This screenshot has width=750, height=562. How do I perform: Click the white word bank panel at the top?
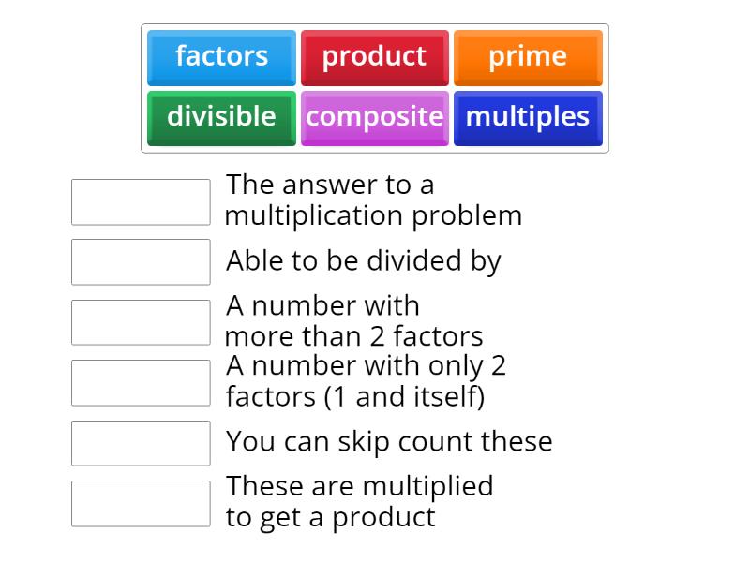375,87
